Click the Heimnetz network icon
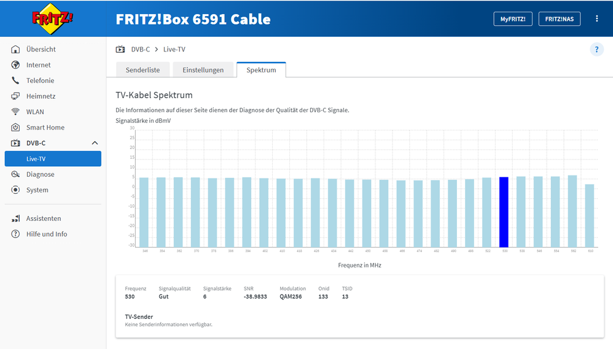The width and height of the screenshot is (613, 349). click(x=15, y=96)
